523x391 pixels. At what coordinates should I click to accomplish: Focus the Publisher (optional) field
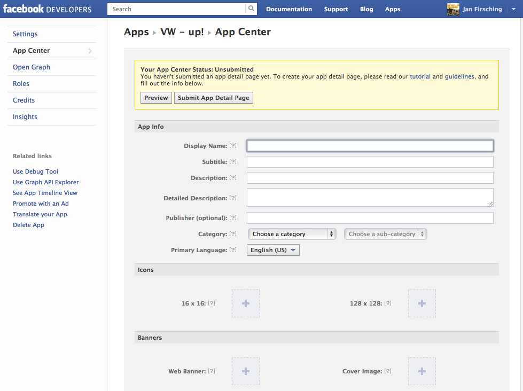(370, 218)
